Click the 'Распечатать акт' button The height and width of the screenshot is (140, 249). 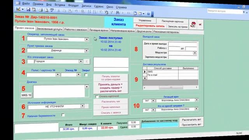(x=191, y=120)
